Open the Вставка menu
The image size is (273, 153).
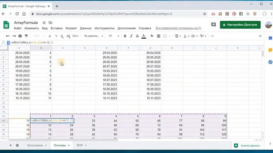(x=56, y=28)
